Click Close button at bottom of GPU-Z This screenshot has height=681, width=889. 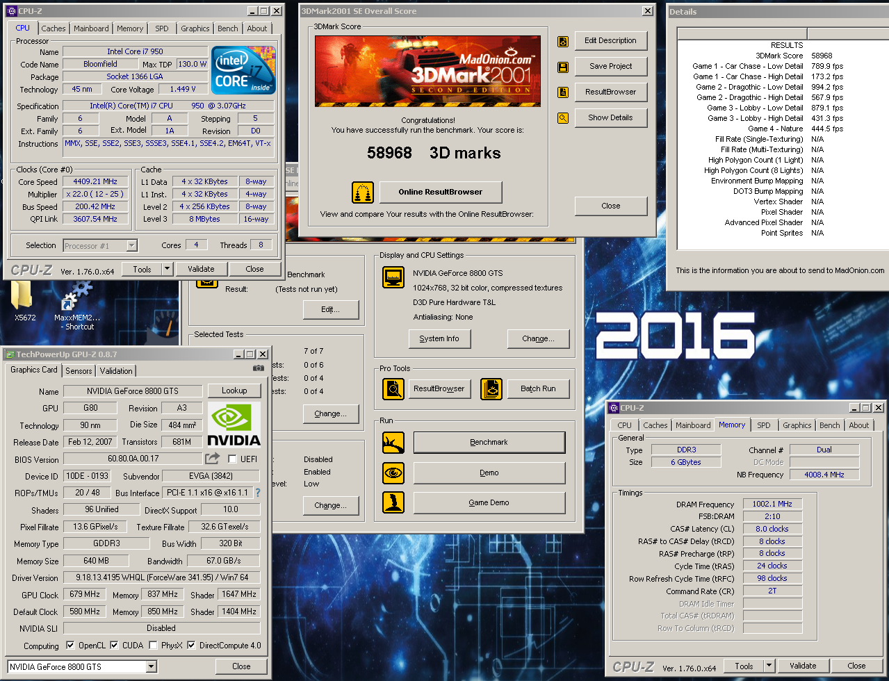pyautogui.click(x=241, y=666)
